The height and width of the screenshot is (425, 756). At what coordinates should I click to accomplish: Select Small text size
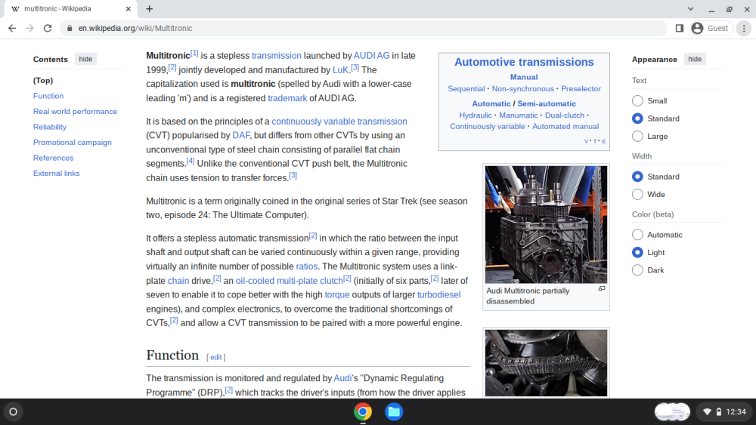tap(637, 100)
